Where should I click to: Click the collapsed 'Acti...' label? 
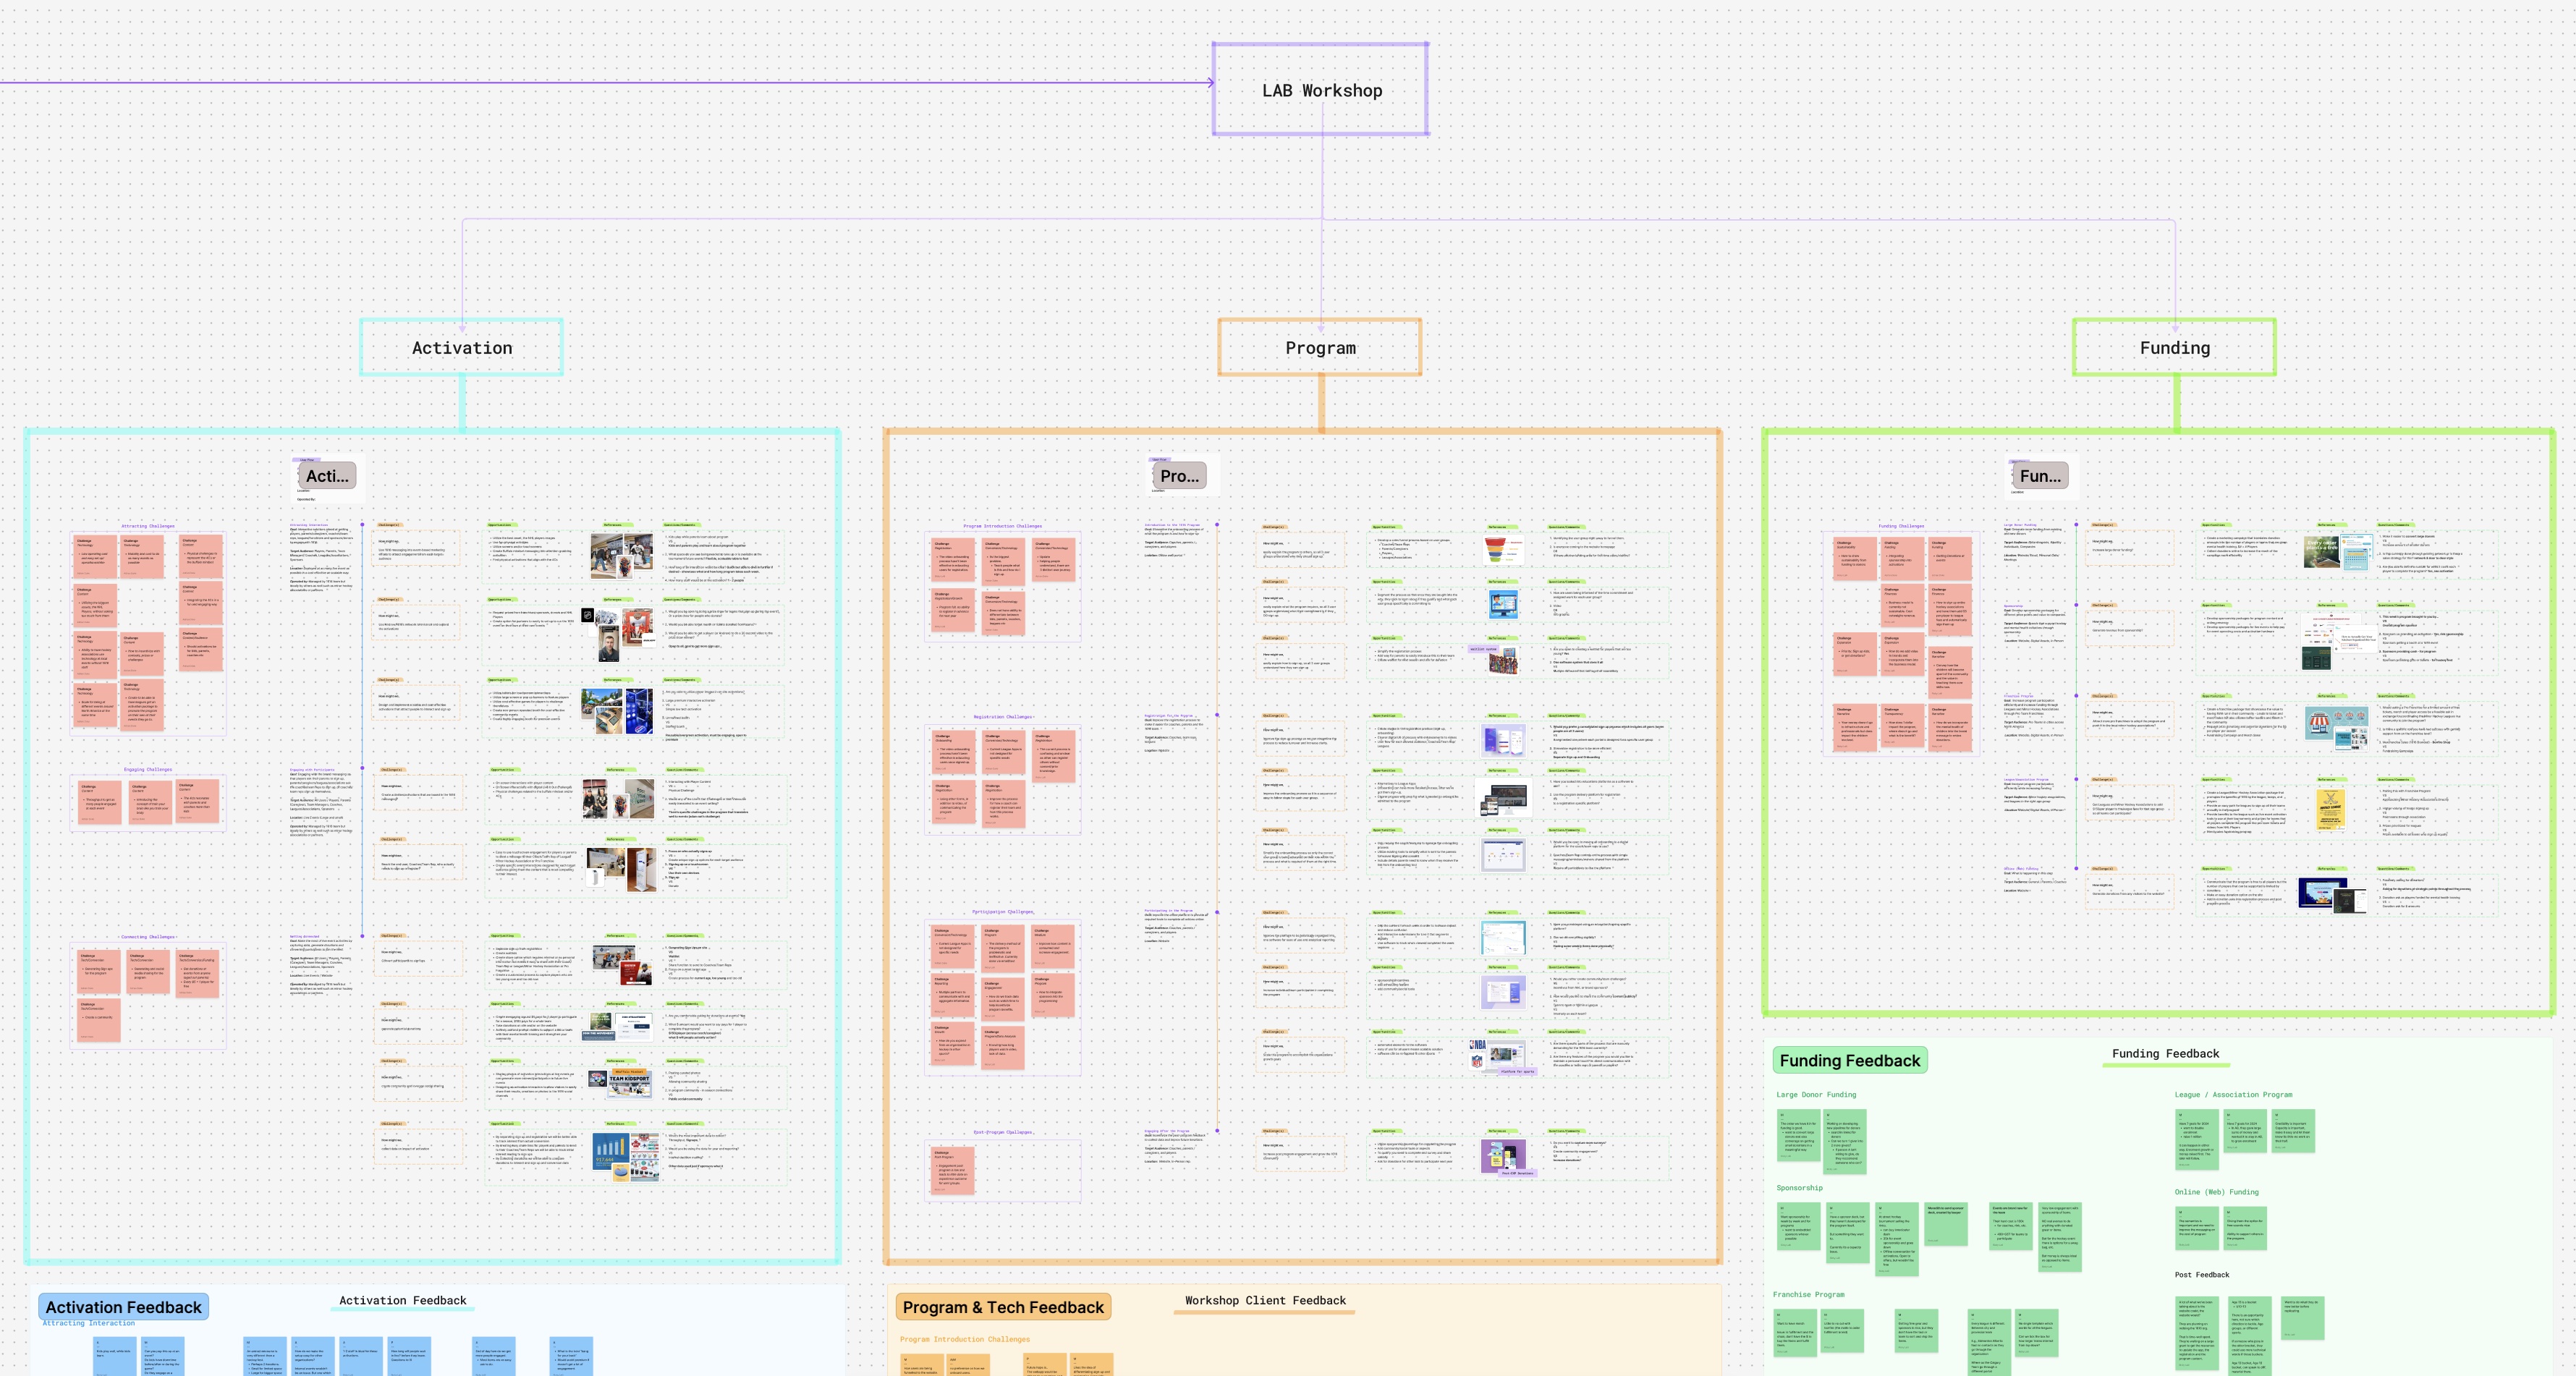tap(327, 476)
